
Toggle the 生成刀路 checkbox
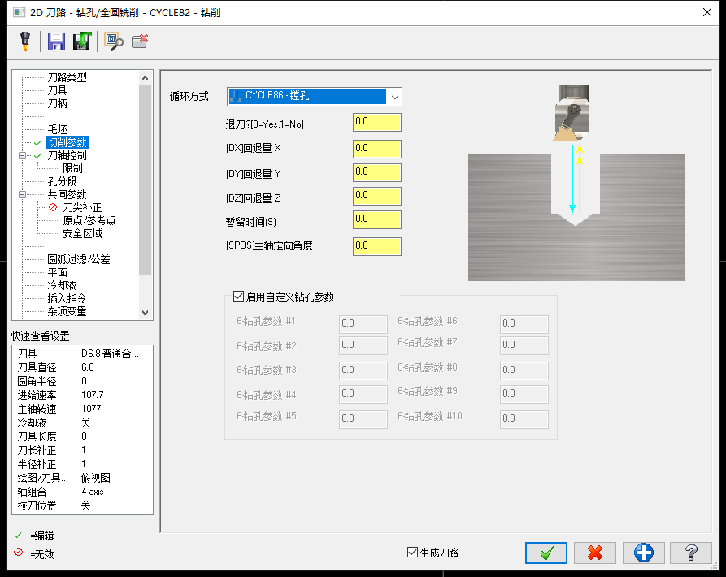coord(412,552)
